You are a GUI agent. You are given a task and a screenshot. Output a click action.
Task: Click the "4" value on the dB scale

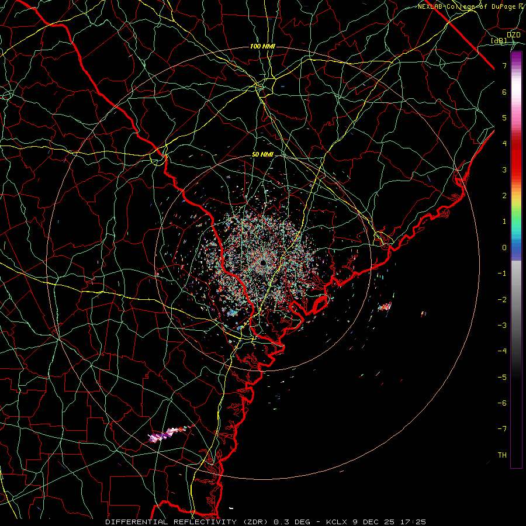point(504,144)
